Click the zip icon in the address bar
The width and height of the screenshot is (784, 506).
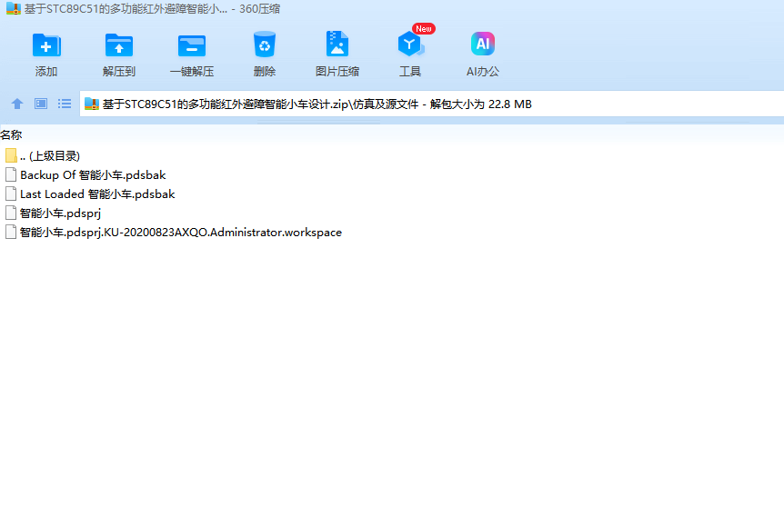[92, 104]
